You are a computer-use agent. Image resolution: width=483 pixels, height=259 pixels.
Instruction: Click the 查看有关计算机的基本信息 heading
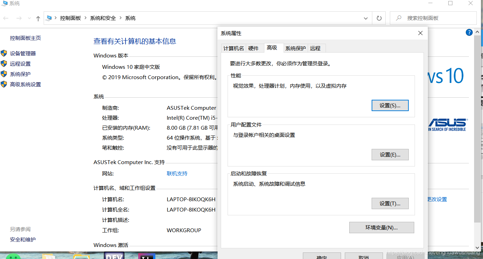pos(135,41)
